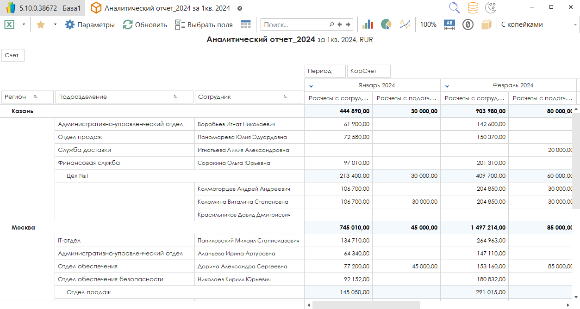
Task: Collapse the Январь 2024 column group
Action: tap(311, 85)
